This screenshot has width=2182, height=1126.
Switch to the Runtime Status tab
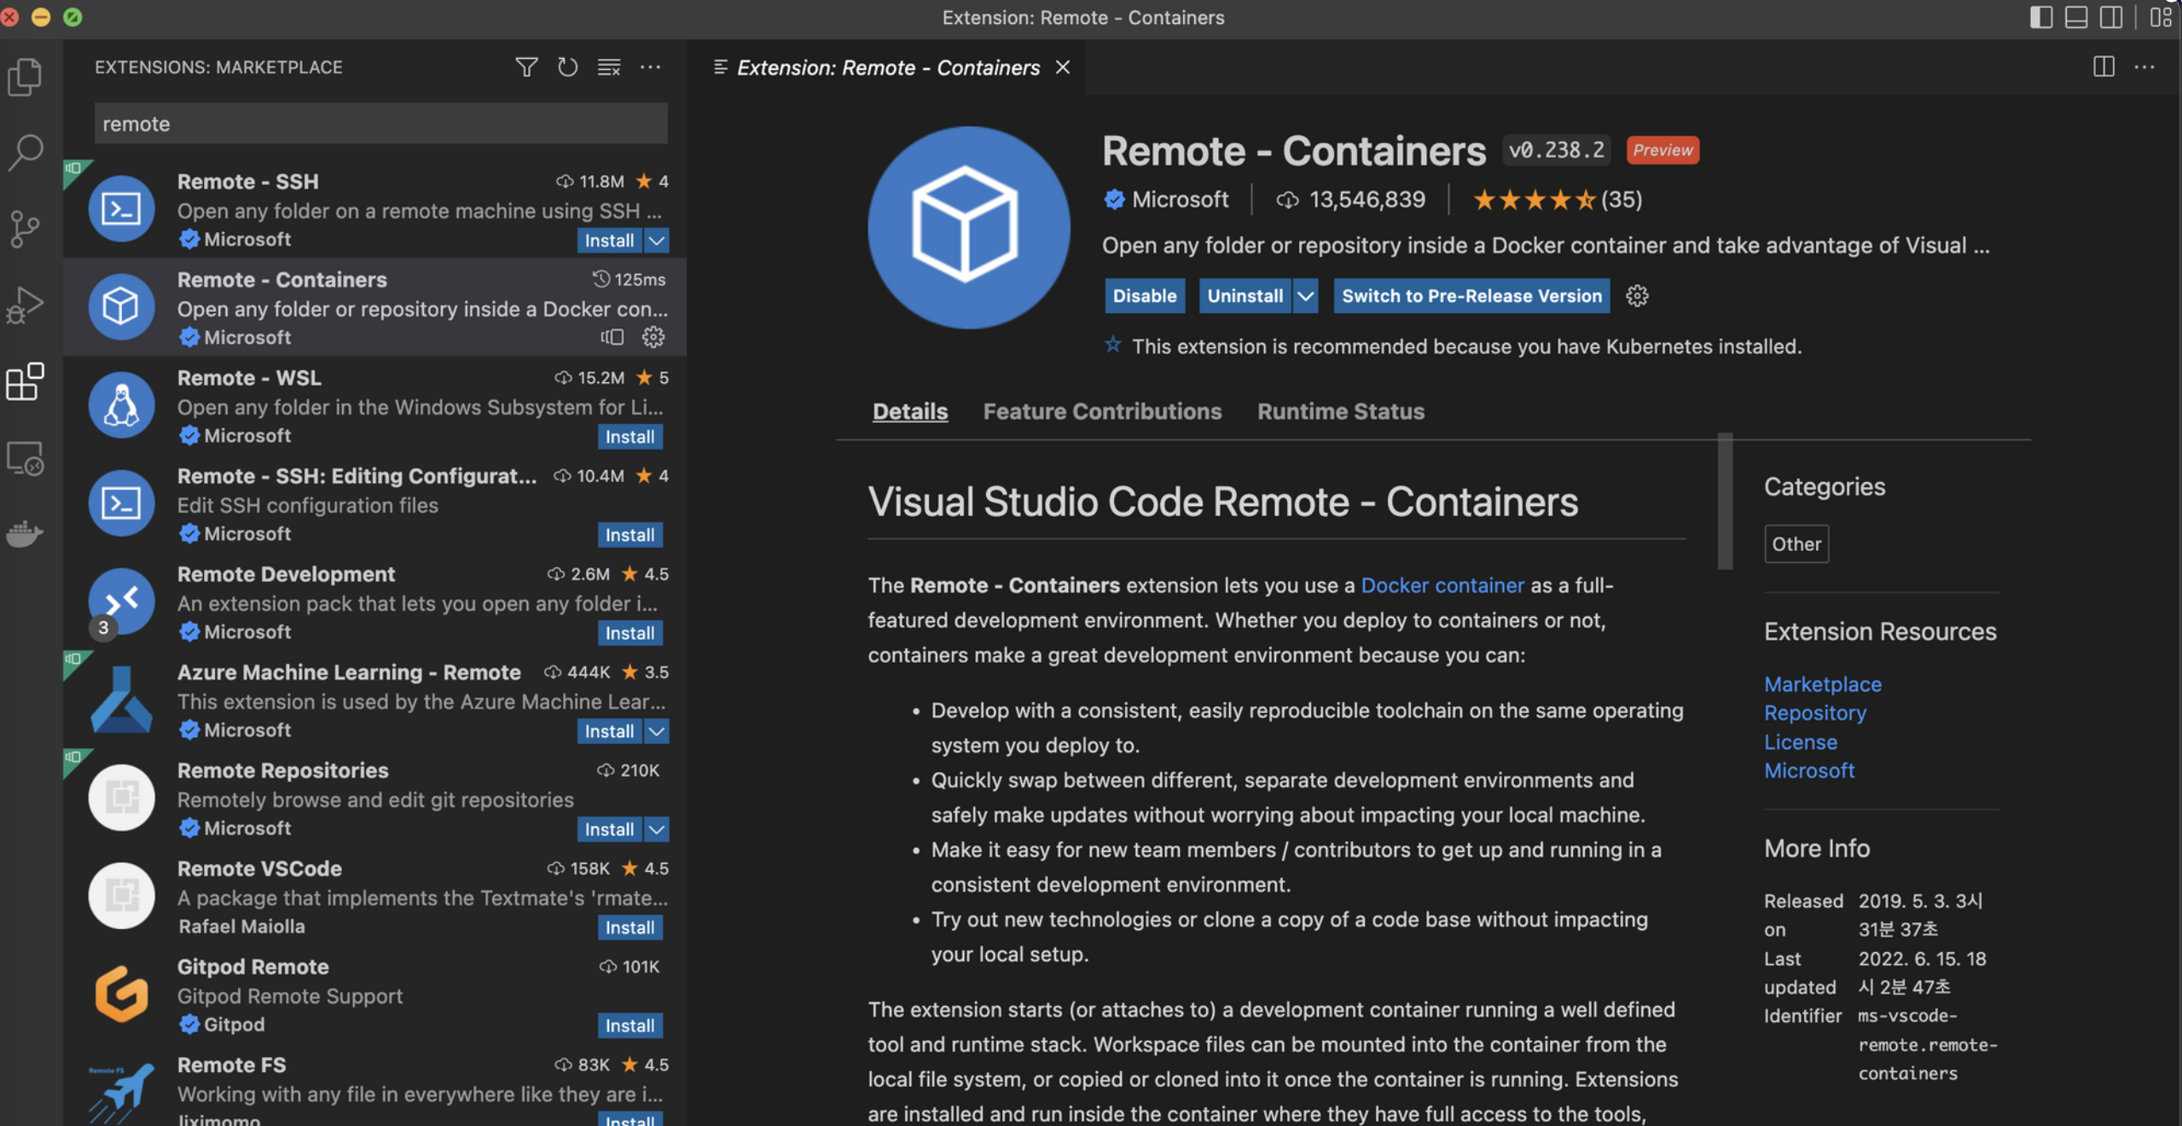pyautogui.click(x=1340, y=411)
